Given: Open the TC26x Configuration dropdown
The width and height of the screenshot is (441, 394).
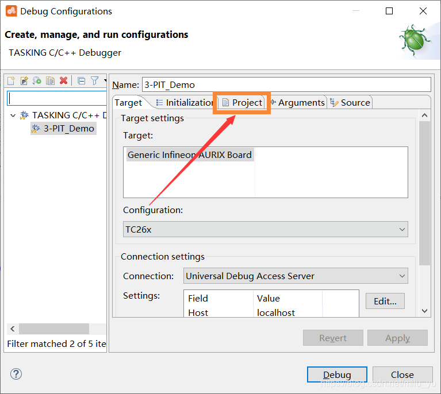Looking at the screenshot, I should (x=266, y=229).
